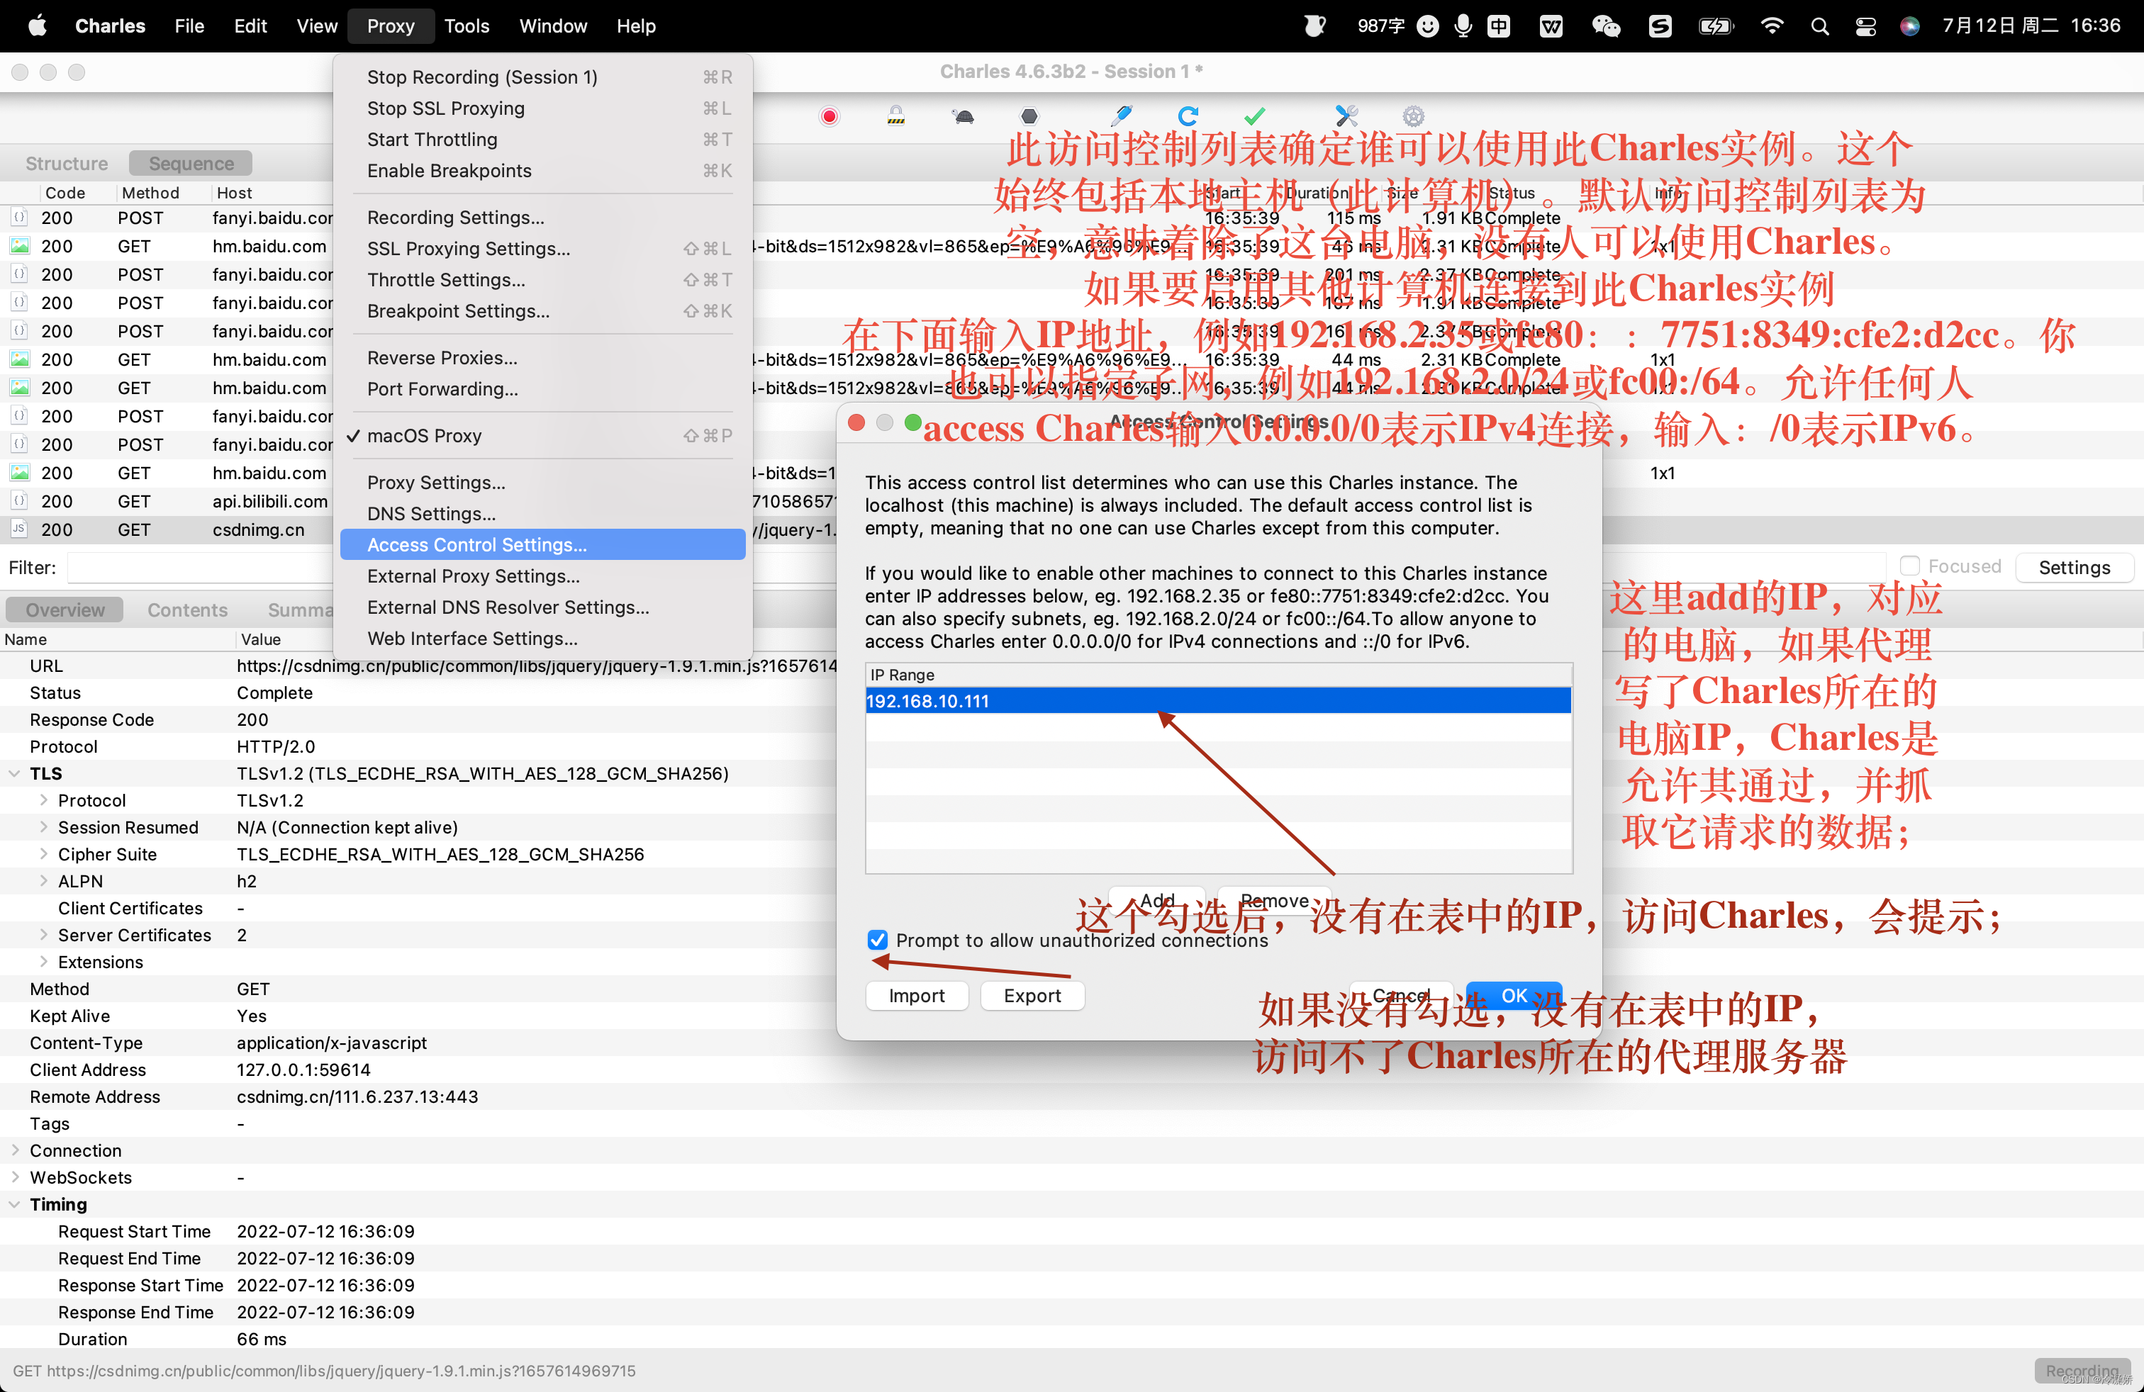
Task: Toggle 'Prompt to allow unauthorized connections' checkbox
Action: click(x=878, y=940)
